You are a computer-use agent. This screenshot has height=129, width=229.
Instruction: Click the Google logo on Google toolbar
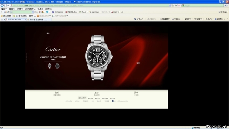(x=6, y=12)
